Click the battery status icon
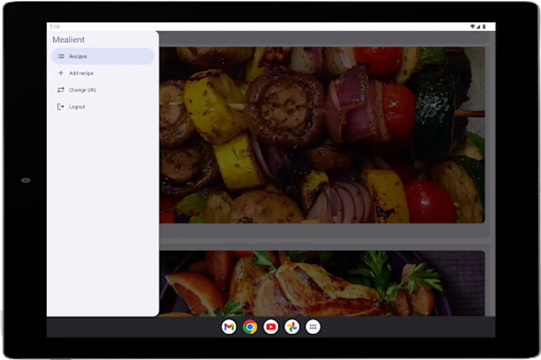Screen dimensions: 541x360 pos(484,26)
